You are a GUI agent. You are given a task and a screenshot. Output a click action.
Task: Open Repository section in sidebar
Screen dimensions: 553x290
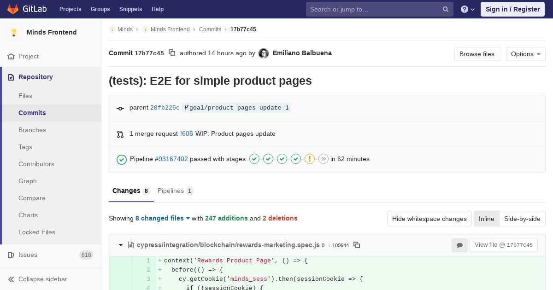click(x=52, y=77)
